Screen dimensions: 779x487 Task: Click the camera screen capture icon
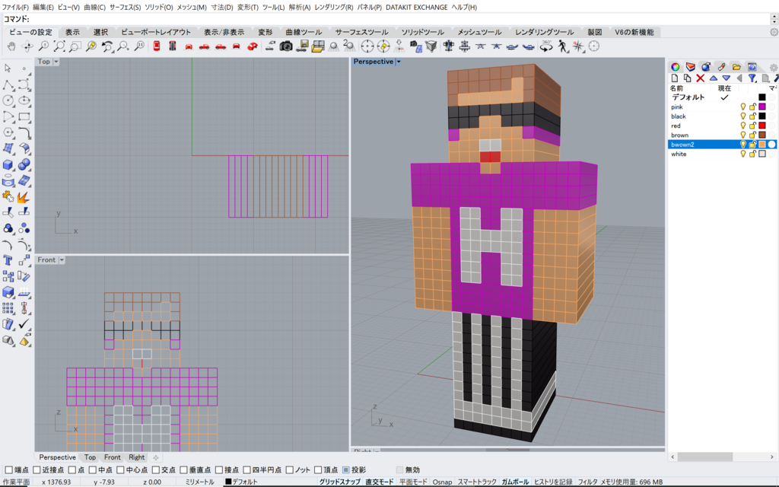point(286,46)
